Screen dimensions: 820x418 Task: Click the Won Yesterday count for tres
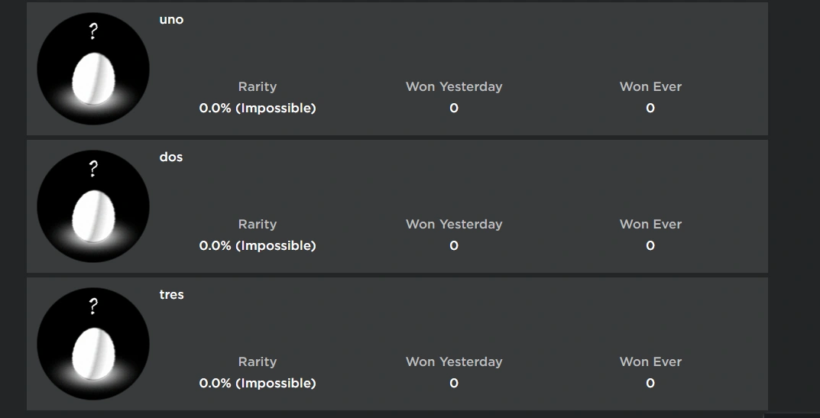coord(454,384)
